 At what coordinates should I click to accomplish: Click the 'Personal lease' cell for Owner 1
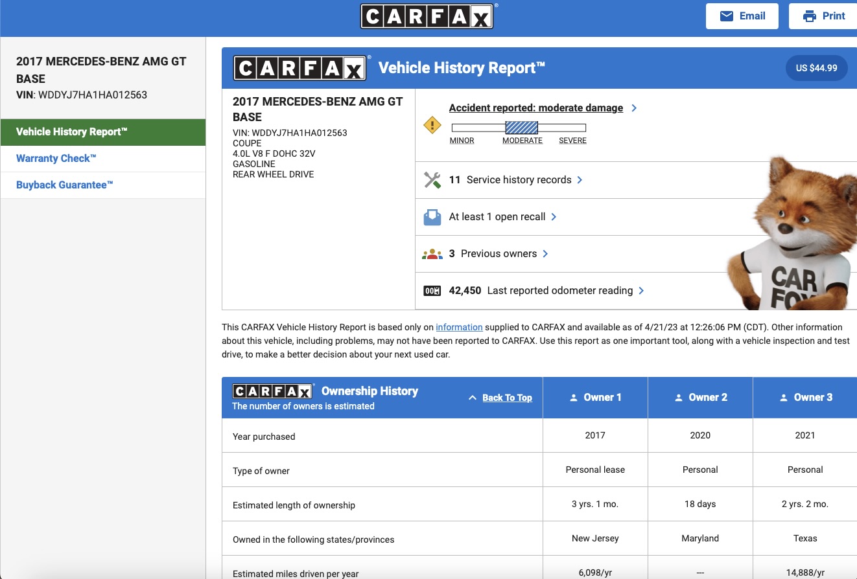click(x=595, y=470)
